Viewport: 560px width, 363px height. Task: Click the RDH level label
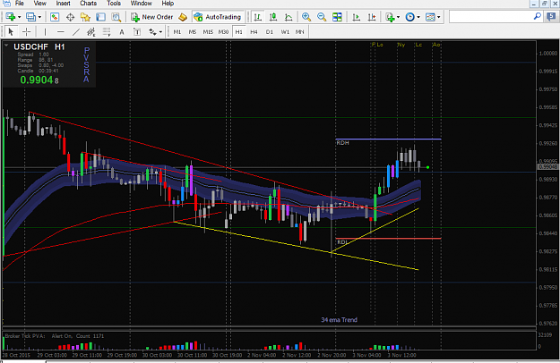coord(342,143)
